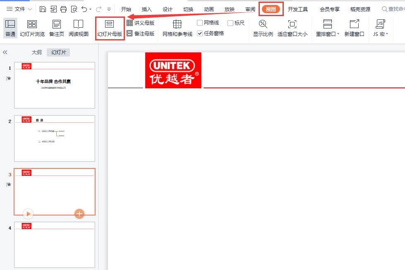Click animation star icon beside slide 3

coord(9,185)
